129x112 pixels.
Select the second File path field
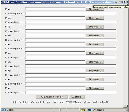tap(55, 18)
